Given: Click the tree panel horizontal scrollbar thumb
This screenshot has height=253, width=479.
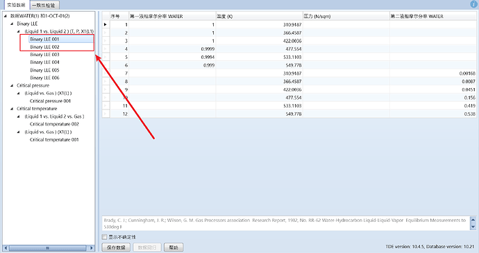Looking at the screenshot, I should (47, 248).
